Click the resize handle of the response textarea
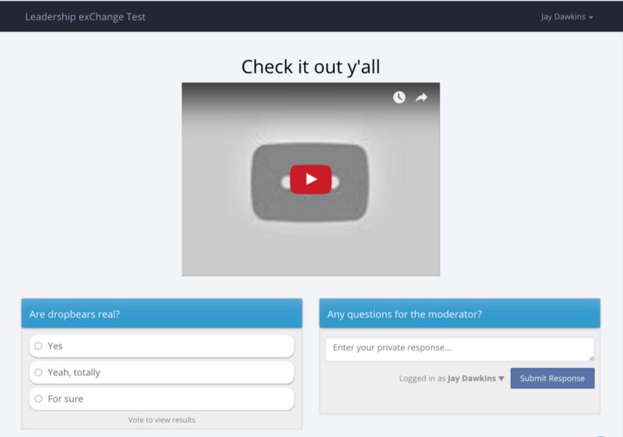623x437 pixels. 592,358
